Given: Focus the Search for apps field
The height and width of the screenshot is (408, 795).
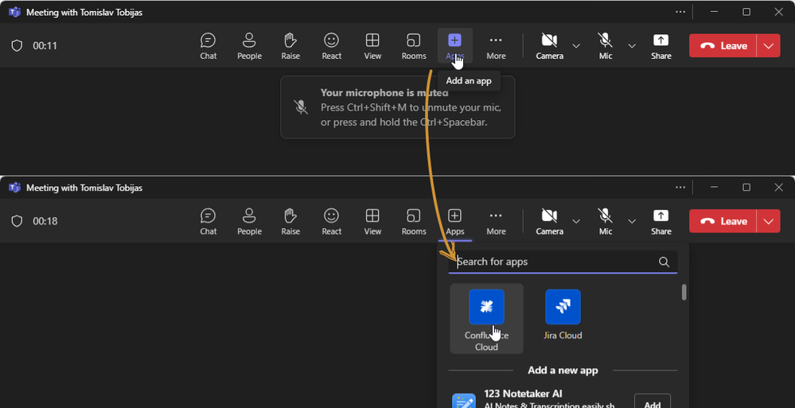Looking at the screenshot, I should click(x=563, y=262).
